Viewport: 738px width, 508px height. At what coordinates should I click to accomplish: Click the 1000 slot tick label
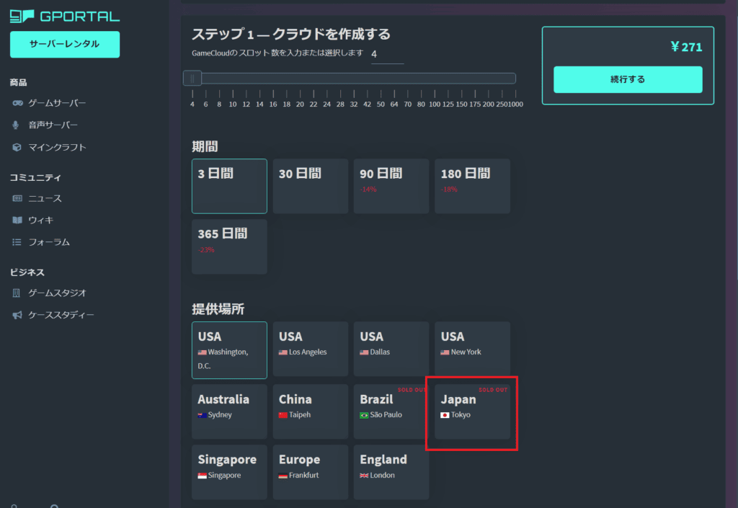pyautogui.click(x=516, y=104)
